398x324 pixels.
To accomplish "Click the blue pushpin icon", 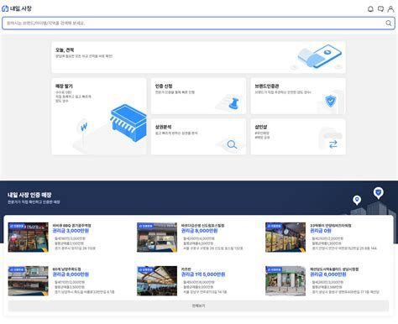I will click(234, 102).
